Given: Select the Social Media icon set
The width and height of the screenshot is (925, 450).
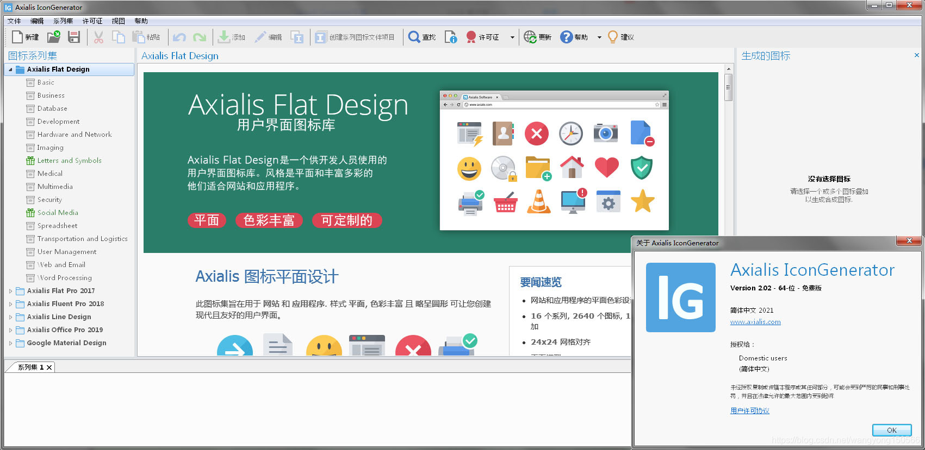Looking at the screenshot, I should click(58, 213).
